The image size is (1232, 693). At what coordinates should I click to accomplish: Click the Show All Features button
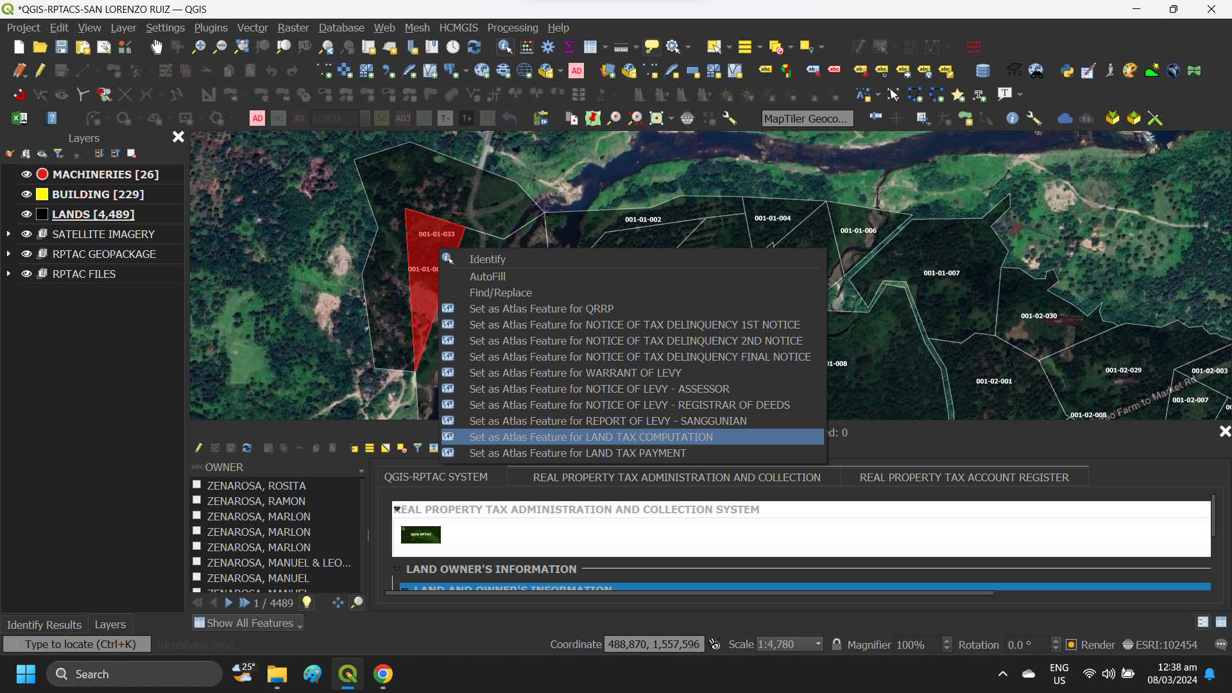click(247, 622)
